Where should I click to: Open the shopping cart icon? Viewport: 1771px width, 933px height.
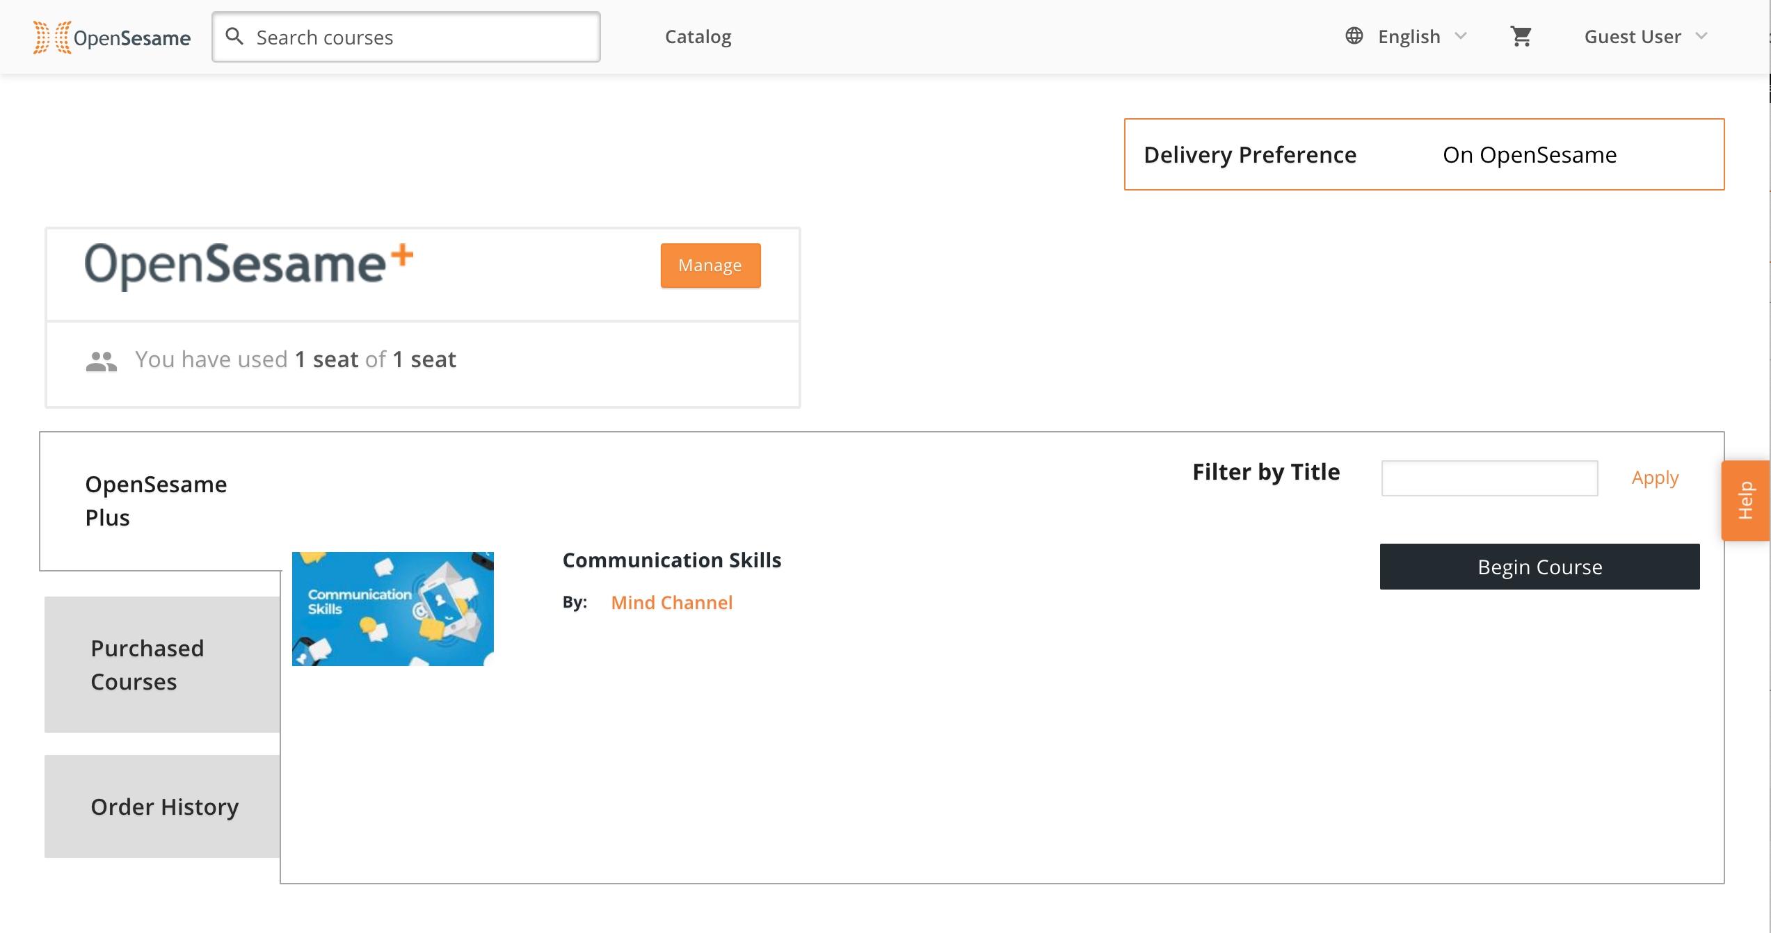click(x=1521, y=36)
